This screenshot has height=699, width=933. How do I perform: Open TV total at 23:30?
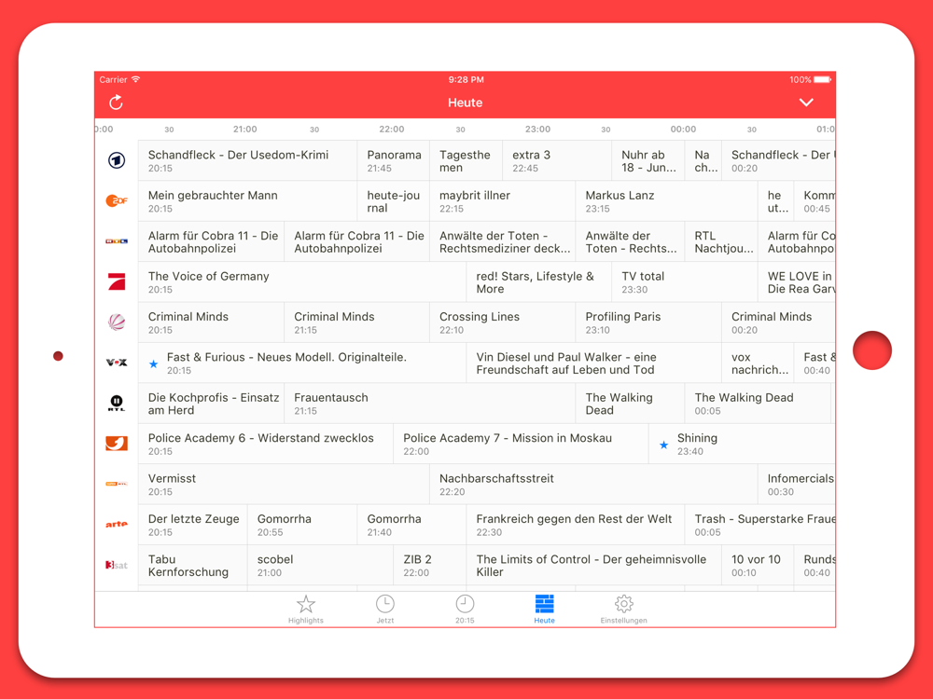pos(685,281)
